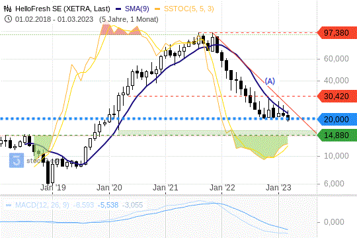Image resolution: width=357 pixels, height=238 pixels.
Task: Click the stock3 watermark logo
Action: pyautogui.click(x=17, y=161)
